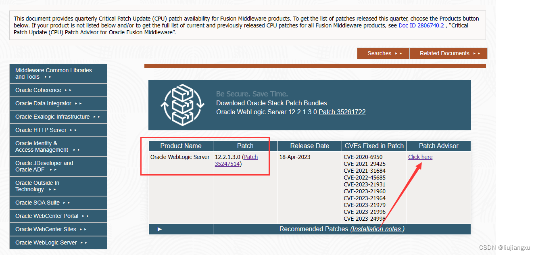Expand the Oracle WebCenter Portal item

coord(58,216)
